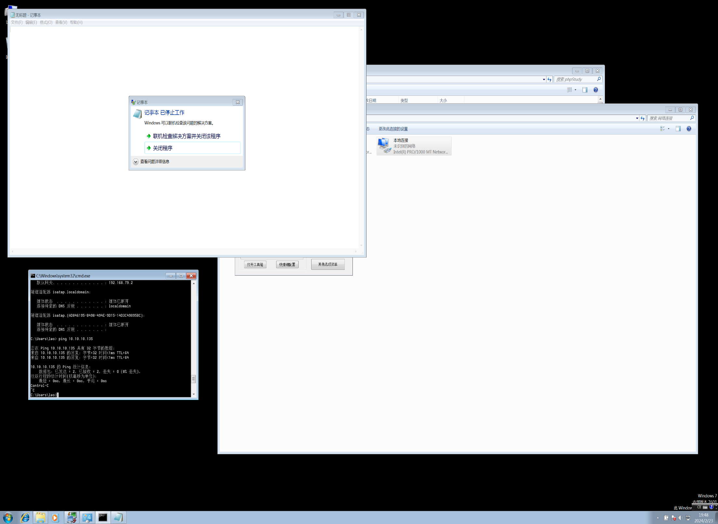Show hidden tray icons arrow
The width and height of the screenshot is (718, 524).
pos(658,518)
